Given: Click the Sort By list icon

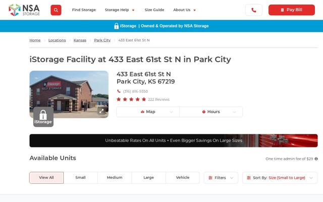Looking at the screenshot, I should click(249, 178).
